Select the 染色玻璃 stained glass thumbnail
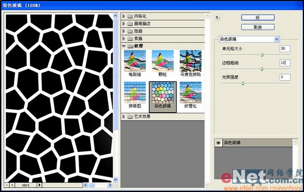This screenshot has height=192, width=304. click(x=162, y=93)
